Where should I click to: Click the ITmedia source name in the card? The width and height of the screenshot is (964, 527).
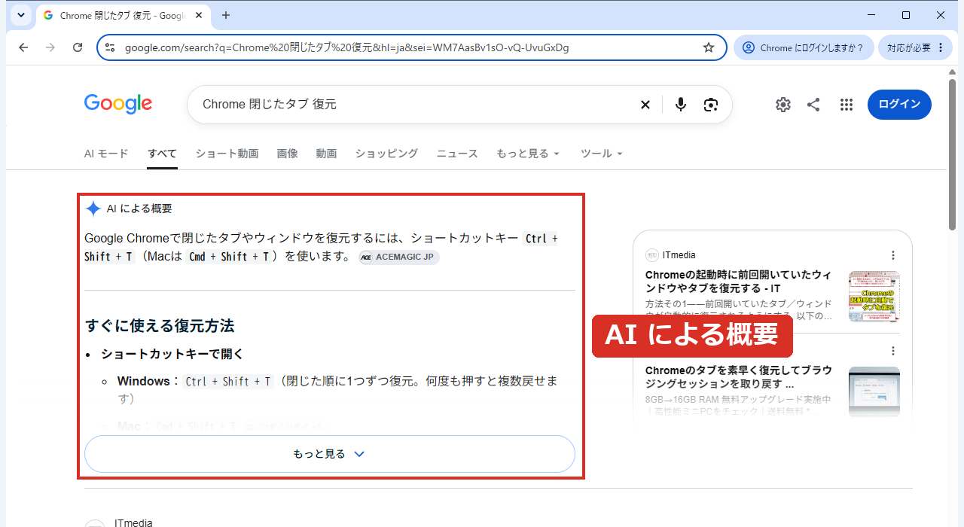pos(679,255)
